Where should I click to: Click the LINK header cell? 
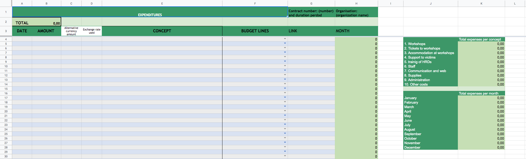point(311,31)
